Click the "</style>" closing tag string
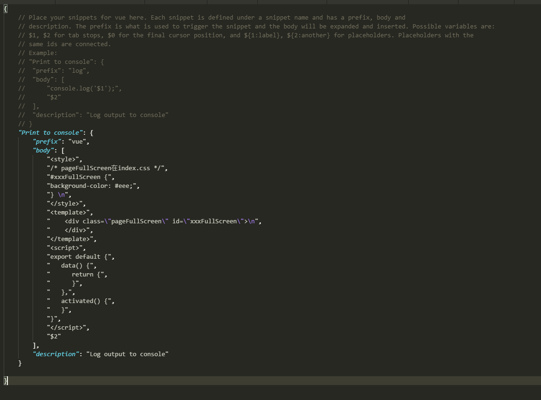 coord(65,204)
